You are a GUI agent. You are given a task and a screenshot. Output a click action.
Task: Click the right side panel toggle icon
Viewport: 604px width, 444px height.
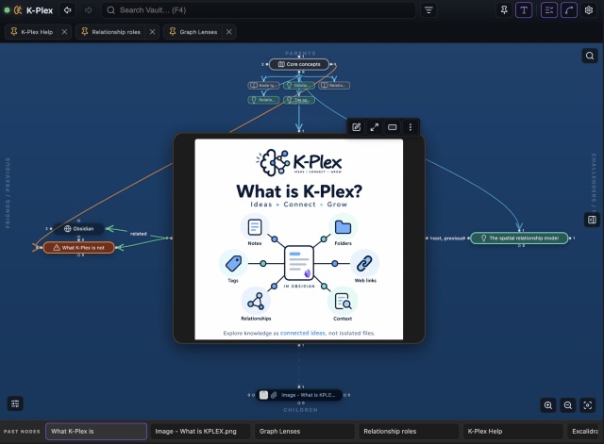[592, 220]
